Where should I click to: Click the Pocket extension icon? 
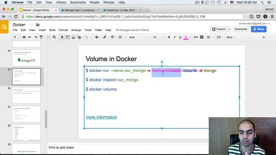click(258, 16)
